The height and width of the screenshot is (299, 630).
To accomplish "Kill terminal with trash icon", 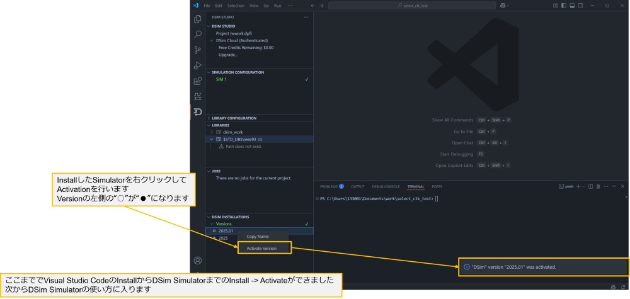I will pos(598,186).
